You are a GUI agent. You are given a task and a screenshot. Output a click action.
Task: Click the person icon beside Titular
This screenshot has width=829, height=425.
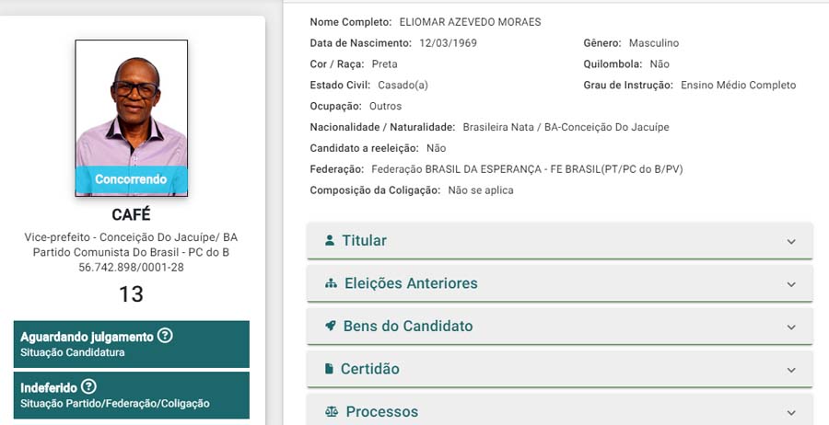click(x=330, y=240)
